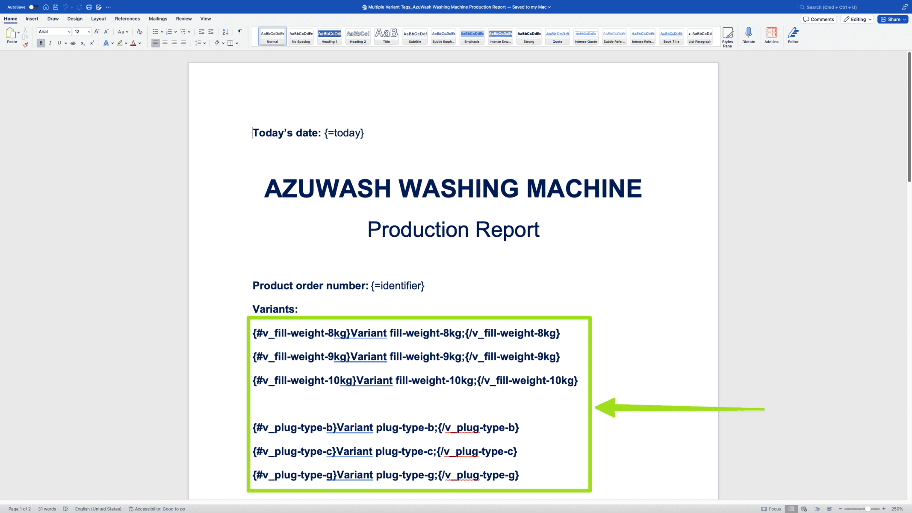Open the Editor pen icon

coord(793,35)
